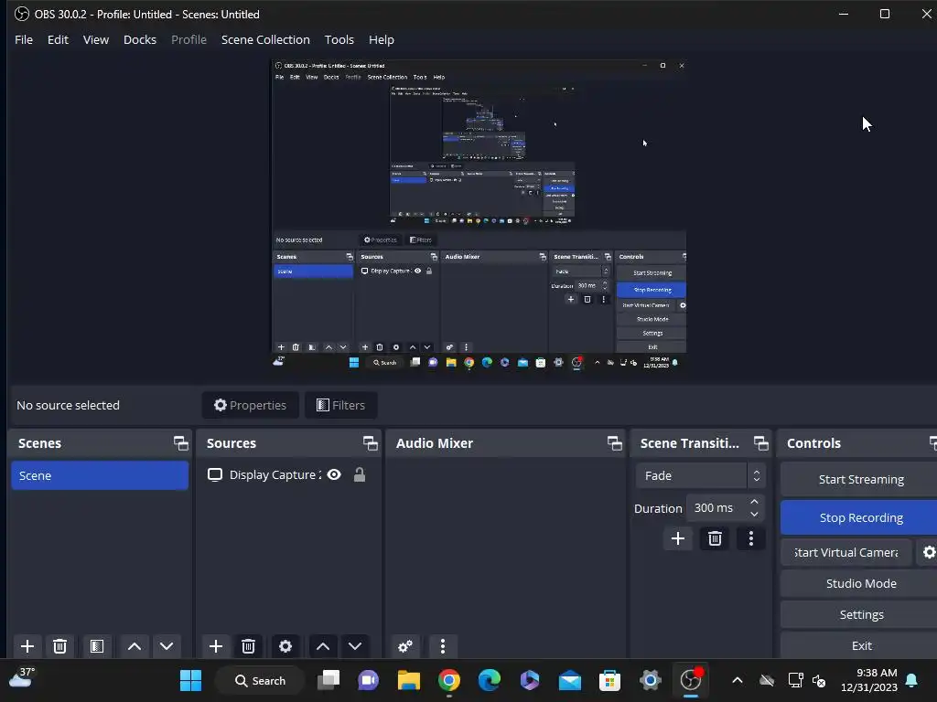Open transition properties three-dot menu
This screenshot has width=937, height=702.
751,538
